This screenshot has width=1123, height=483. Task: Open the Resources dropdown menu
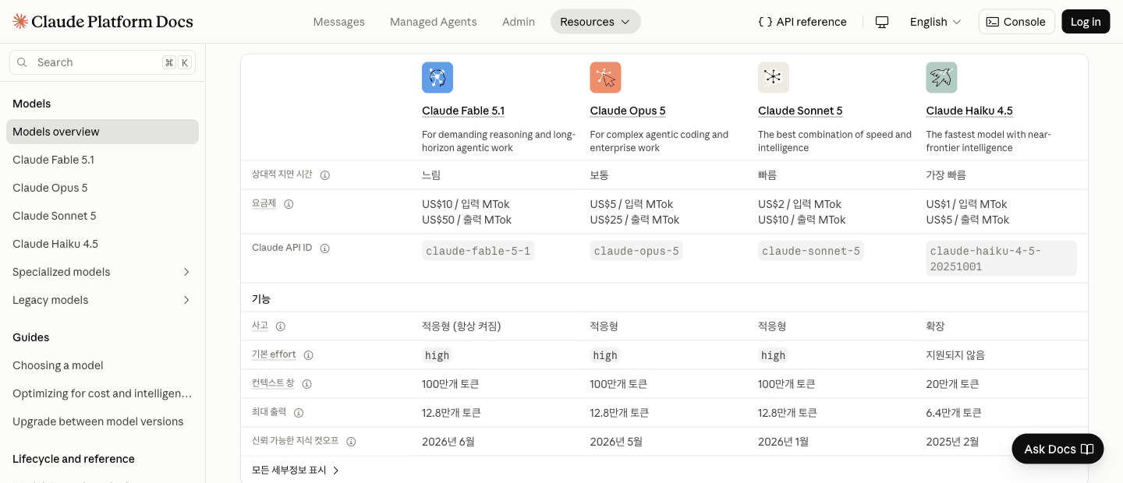596,22
